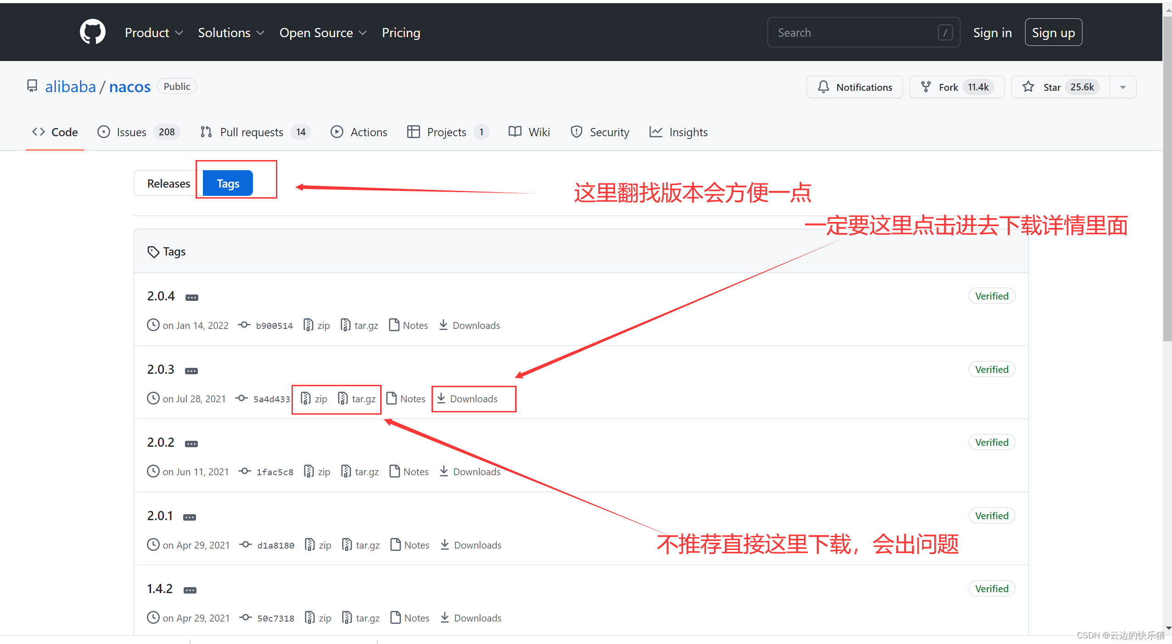Click the Notifications bell button
The width and height of the screenshot is (1172, 644).
855,87
